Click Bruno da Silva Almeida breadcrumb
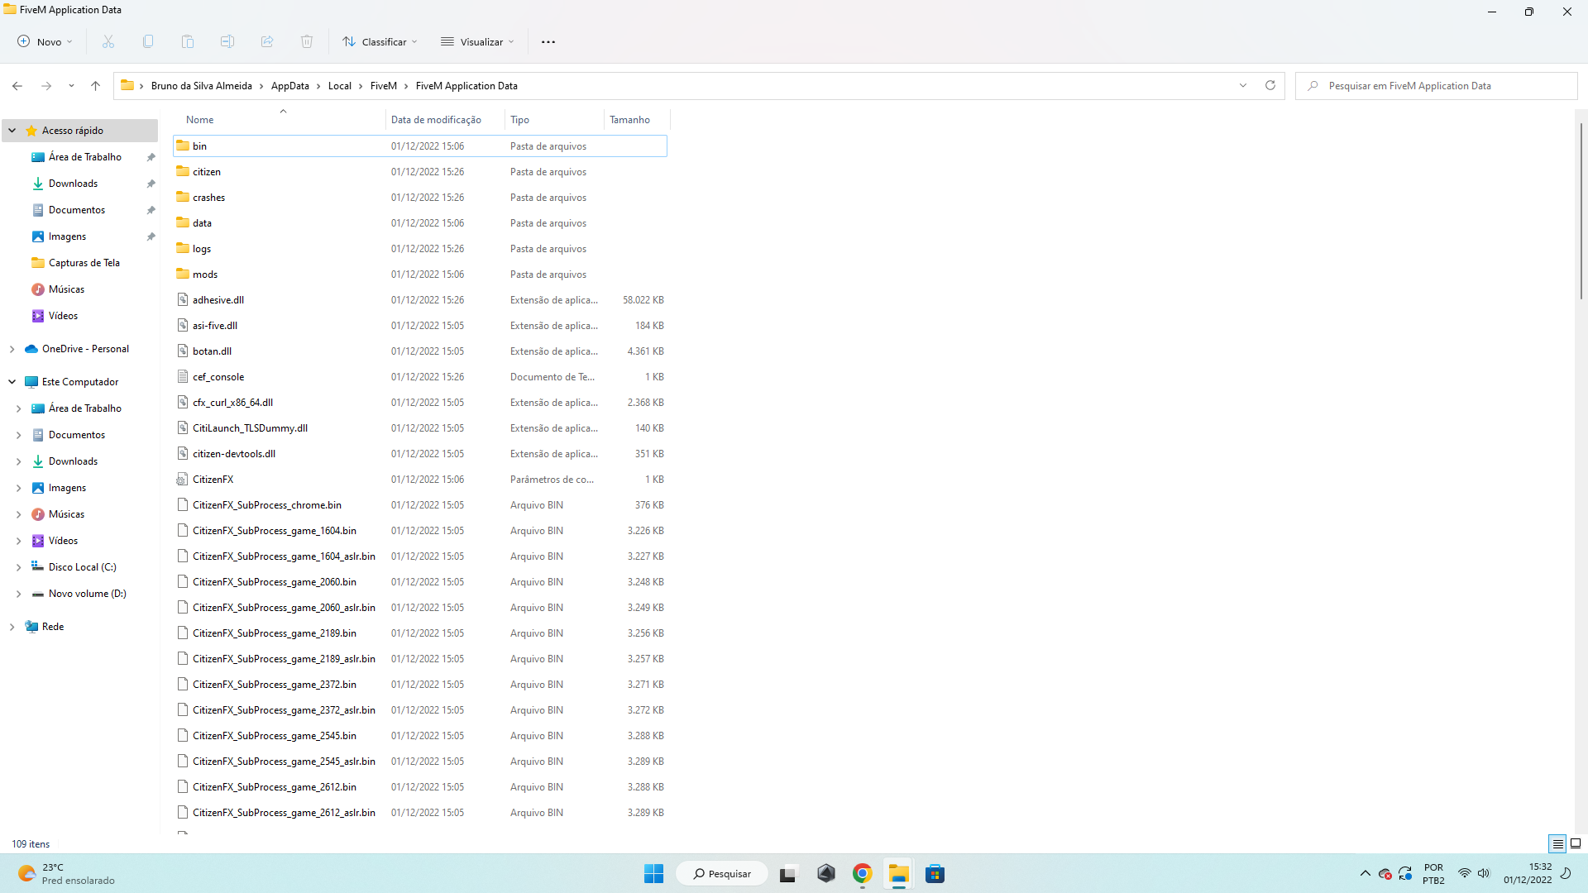Viewport: 1588px width, 893px height. 201,86
